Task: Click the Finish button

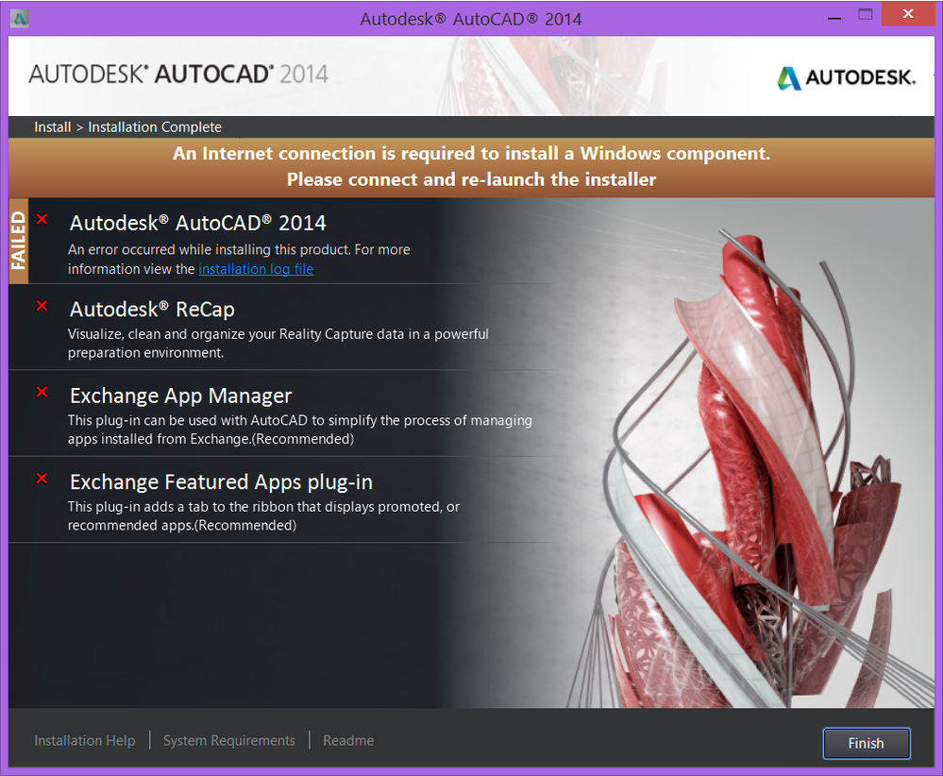Action: coord(866,744)
